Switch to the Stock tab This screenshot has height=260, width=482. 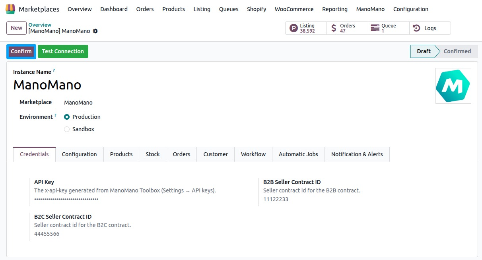[153, 154]
